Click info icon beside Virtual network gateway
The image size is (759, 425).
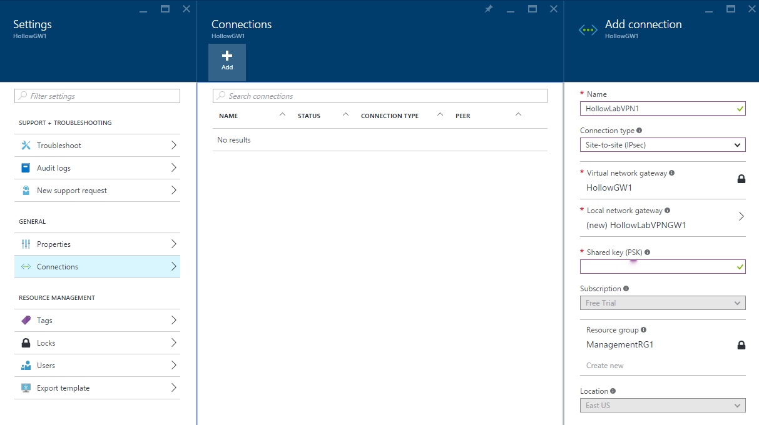pos(671,172)
